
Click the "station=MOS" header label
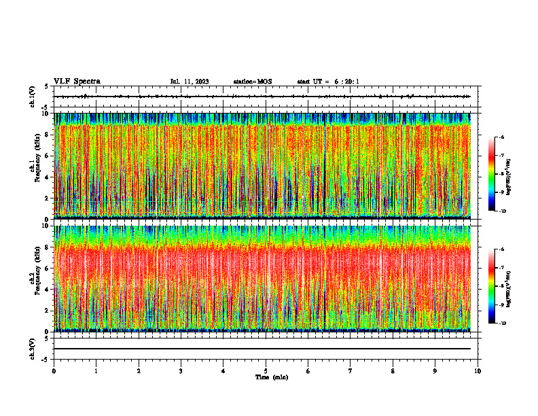click(253, 82)
